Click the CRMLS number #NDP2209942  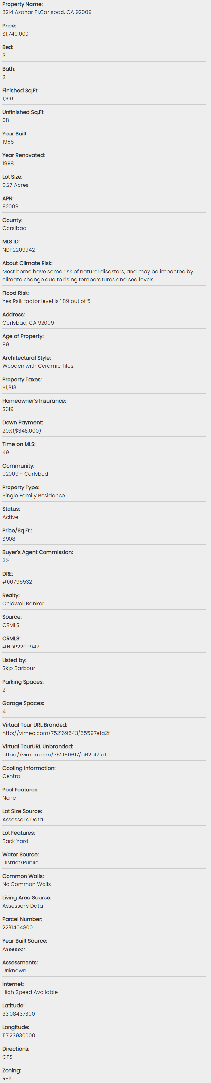pyautogui.click(x=21, y=647)
